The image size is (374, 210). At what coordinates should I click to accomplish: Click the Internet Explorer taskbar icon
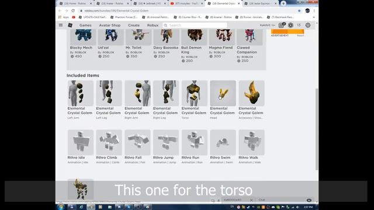[x=81, y=207]
